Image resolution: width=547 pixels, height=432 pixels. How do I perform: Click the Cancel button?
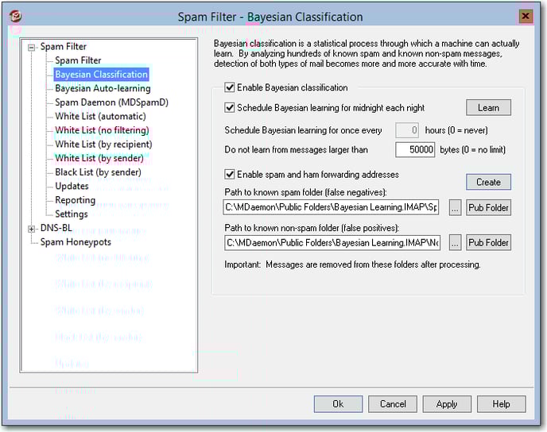pos(393,404)
